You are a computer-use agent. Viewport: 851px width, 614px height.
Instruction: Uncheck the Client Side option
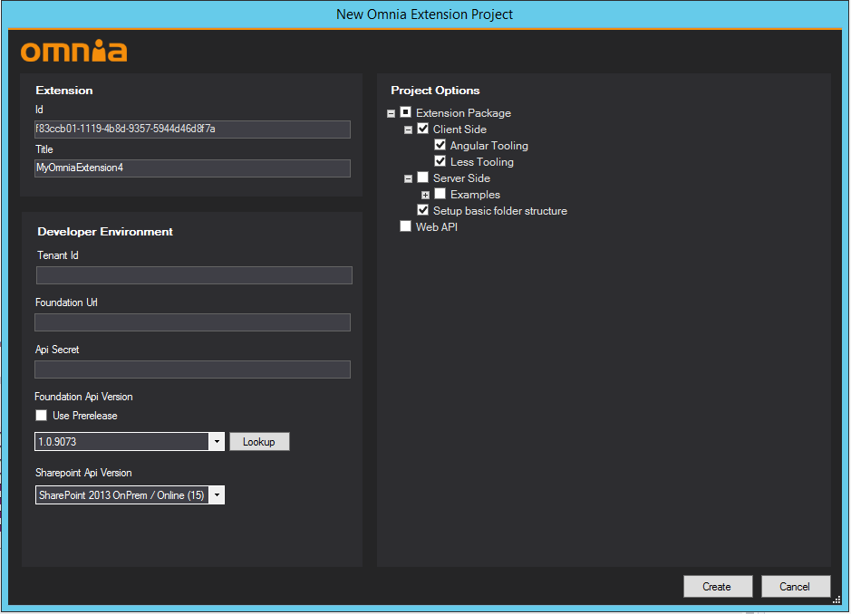(x=422, y=129)
